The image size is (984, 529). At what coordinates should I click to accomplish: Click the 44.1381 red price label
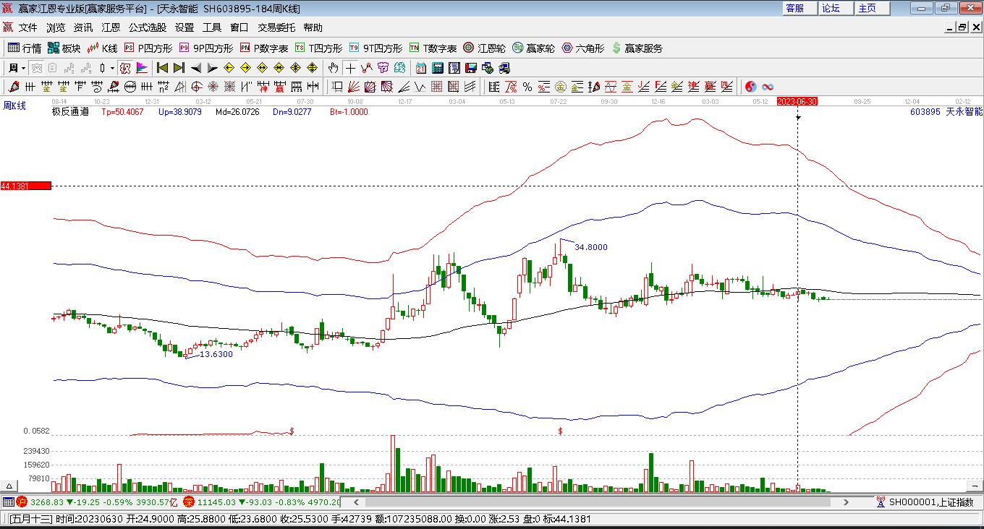[26, 186]
